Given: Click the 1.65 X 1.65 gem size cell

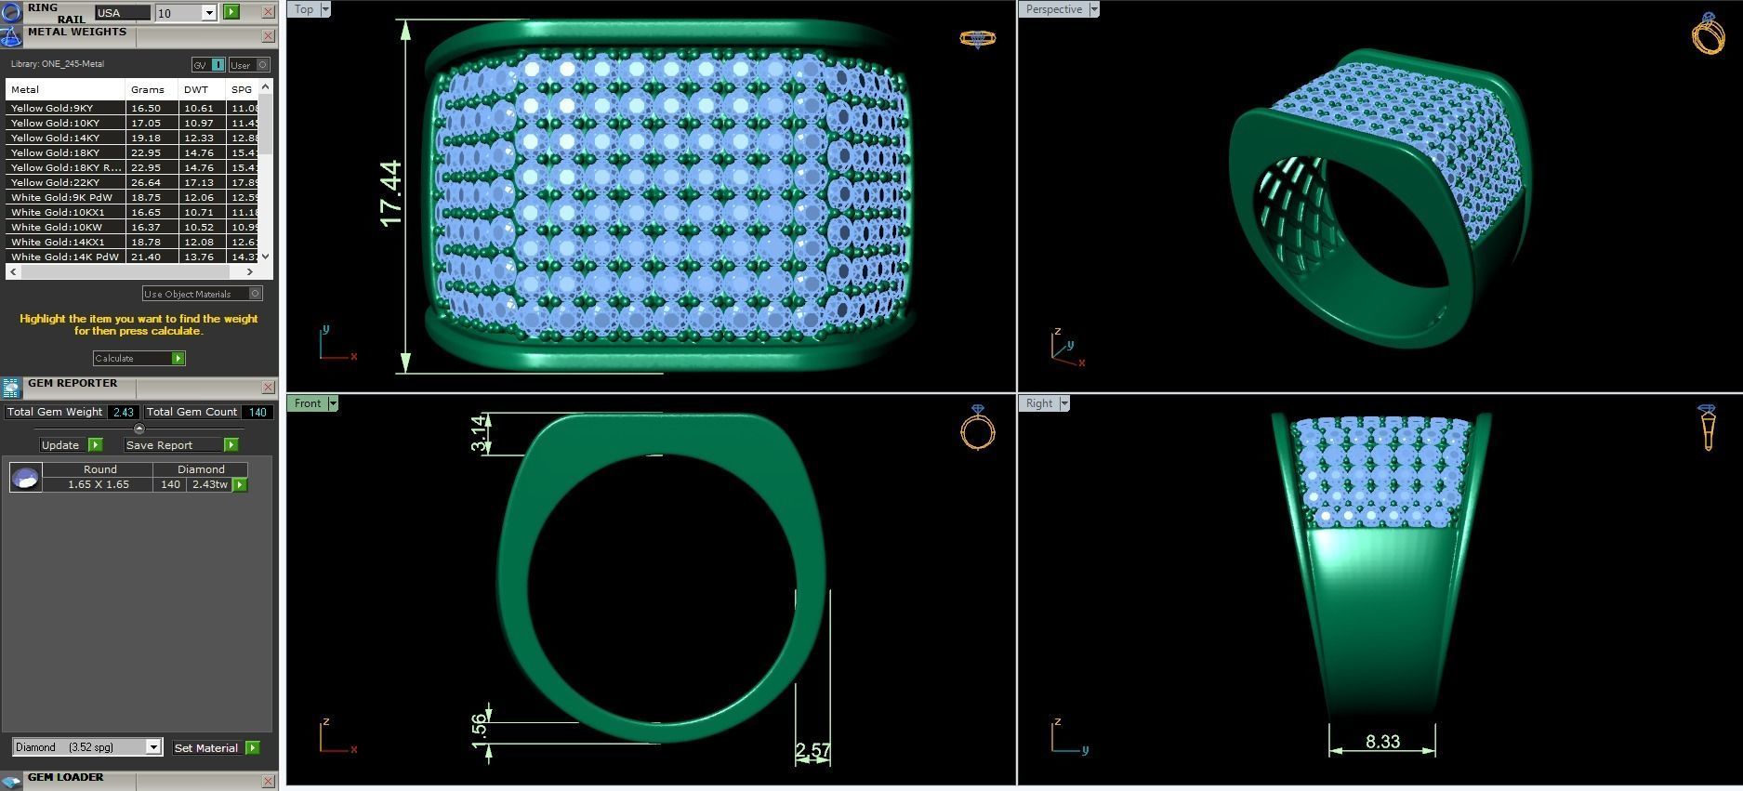Looking at the screenshot, I should (x=99, y=484).
